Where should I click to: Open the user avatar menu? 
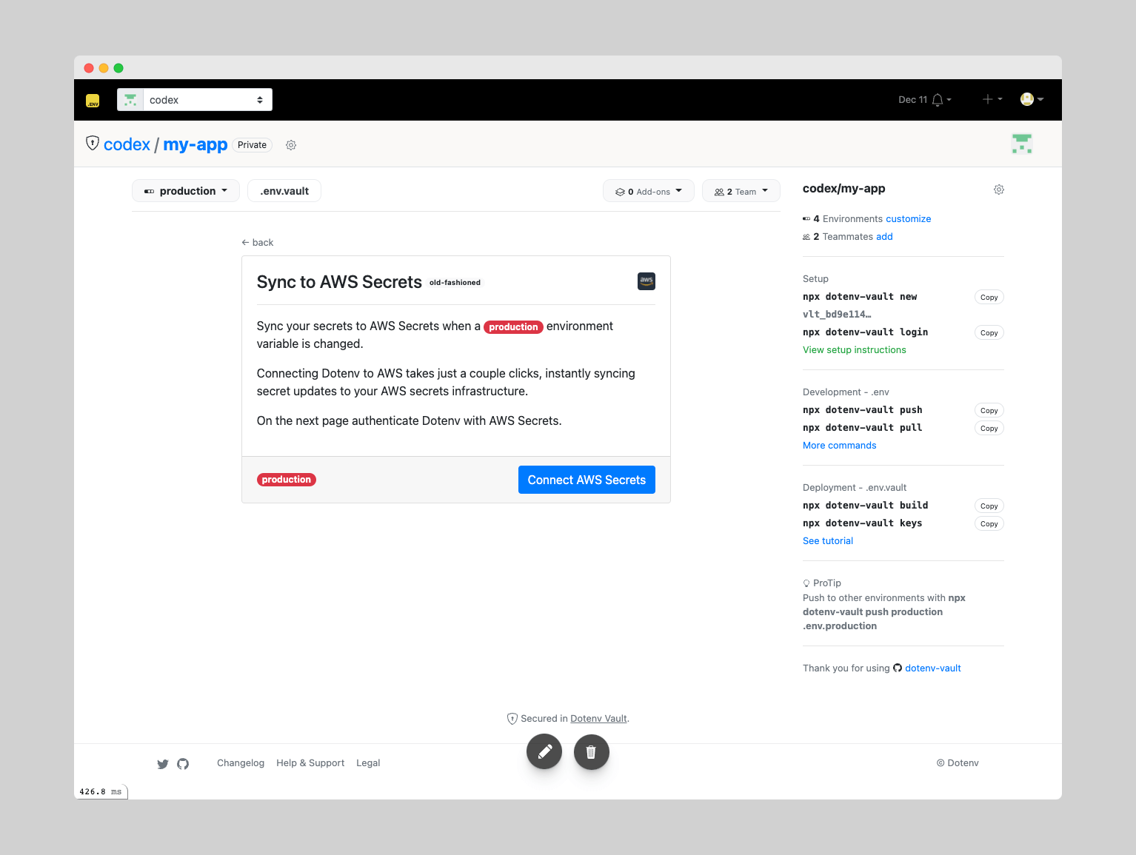tap(1032, 99)
